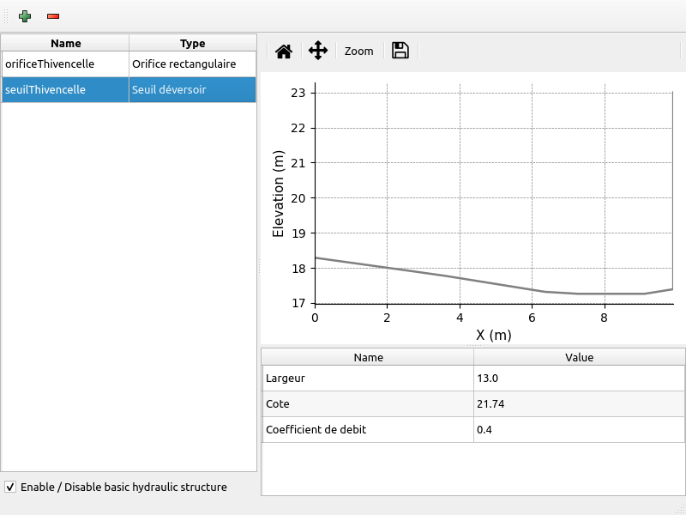The width and height of the screenshot is (686, 515).
Task: Edit the Largeur value 13.0
Action: 579,378
